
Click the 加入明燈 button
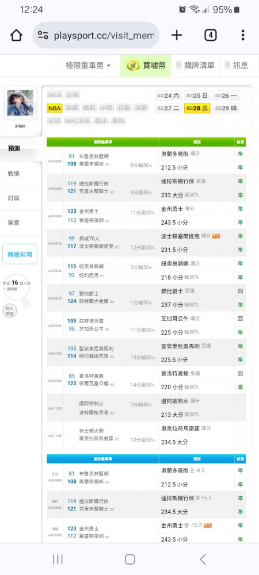[9, 311]
